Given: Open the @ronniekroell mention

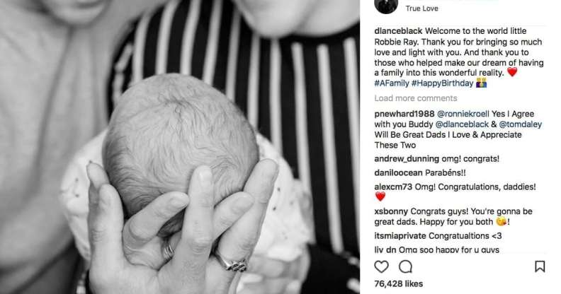Looking at the screenshot, I should tap(463, 114).
